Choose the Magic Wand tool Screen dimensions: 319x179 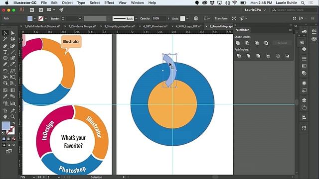click(5, 39)
